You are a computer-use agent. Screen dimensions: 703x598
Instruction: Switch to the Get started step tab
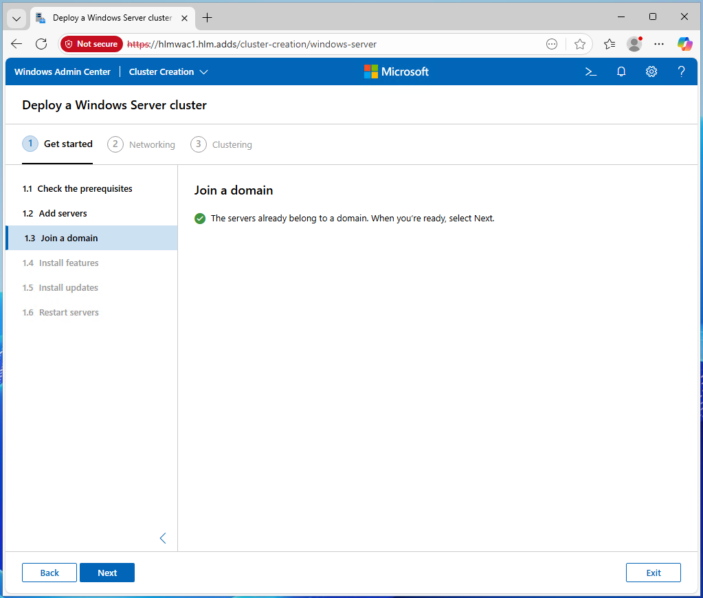click(x=58, y=144)
